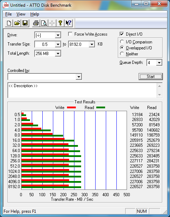Click the Test Results group title
Image resolution: width=170 pixels, height=217 pixels.
[85, 102]
